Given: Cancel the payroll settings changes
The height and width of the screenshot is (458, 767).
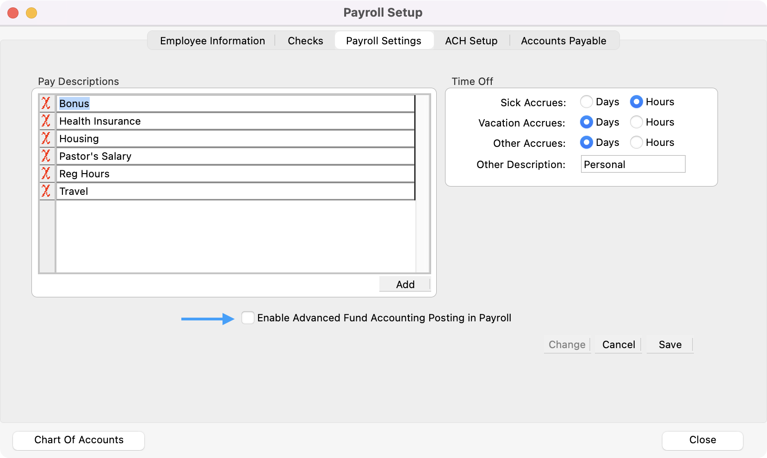Looking at the screenshot, I should [x=619, y=344].
